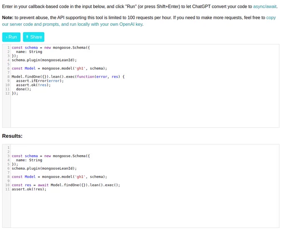Click closing '});' on input line 12

[x=15, y=93]
